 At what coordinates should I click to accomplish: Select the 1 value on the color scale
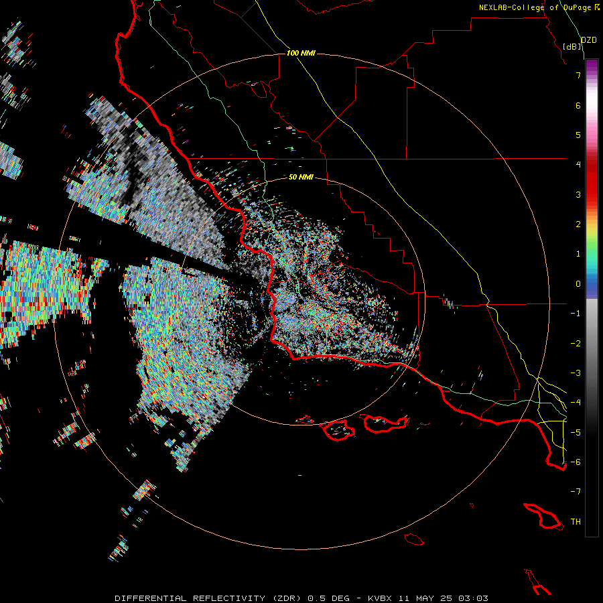578,254
